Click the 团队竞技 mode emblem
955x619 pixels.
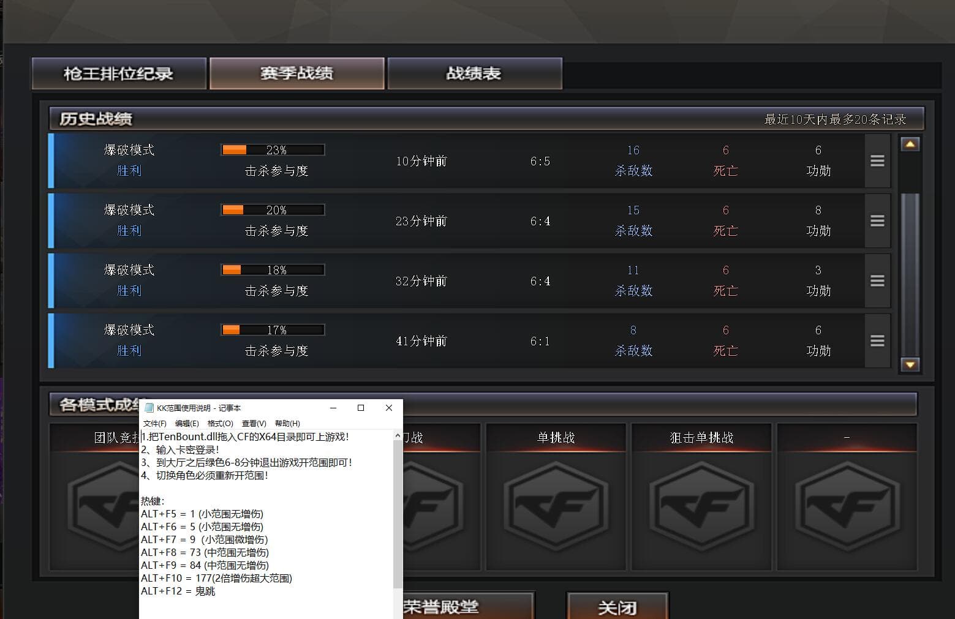(103, 507)
